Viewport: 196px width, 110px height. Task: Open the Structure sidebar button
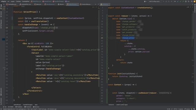[x=1, y=101]
